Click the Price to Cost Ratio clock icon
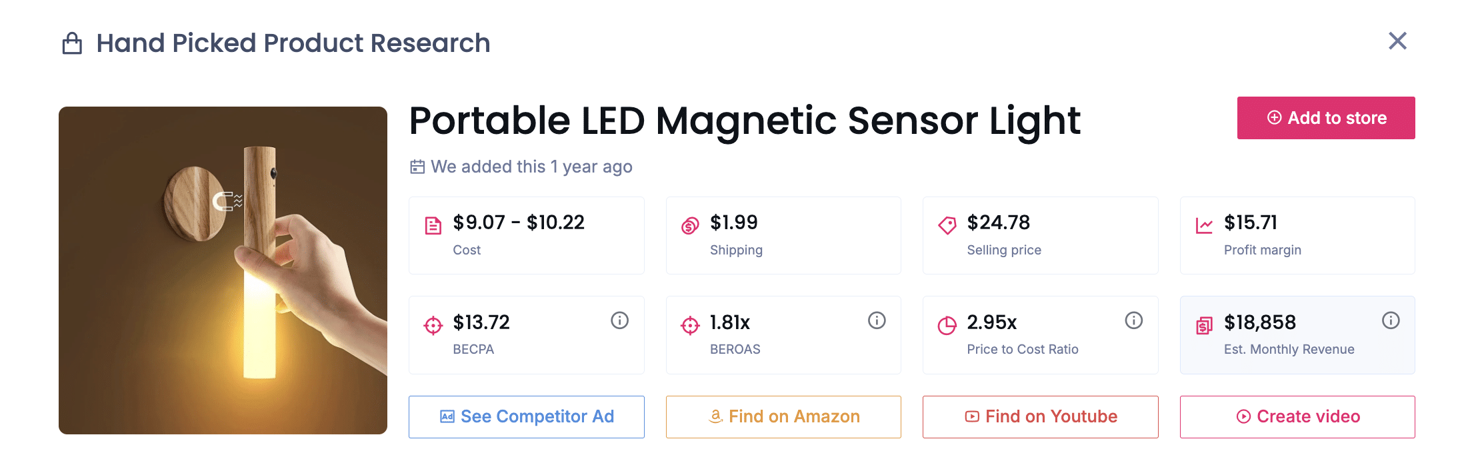This screenshot has width=1480, height=457. coord(947,326)
